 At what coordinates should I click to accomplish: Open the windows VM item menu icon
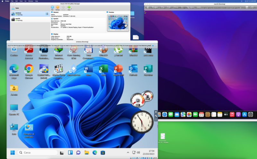click(47, 14)
